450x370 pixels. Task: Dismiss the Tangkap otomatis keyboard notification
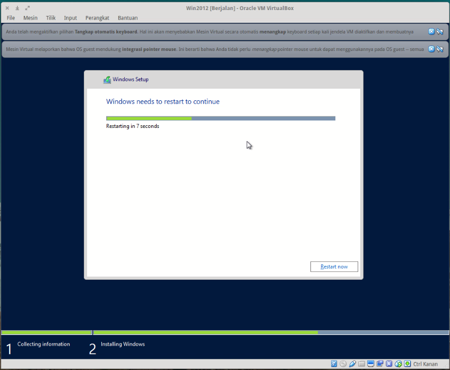point(431,31)
